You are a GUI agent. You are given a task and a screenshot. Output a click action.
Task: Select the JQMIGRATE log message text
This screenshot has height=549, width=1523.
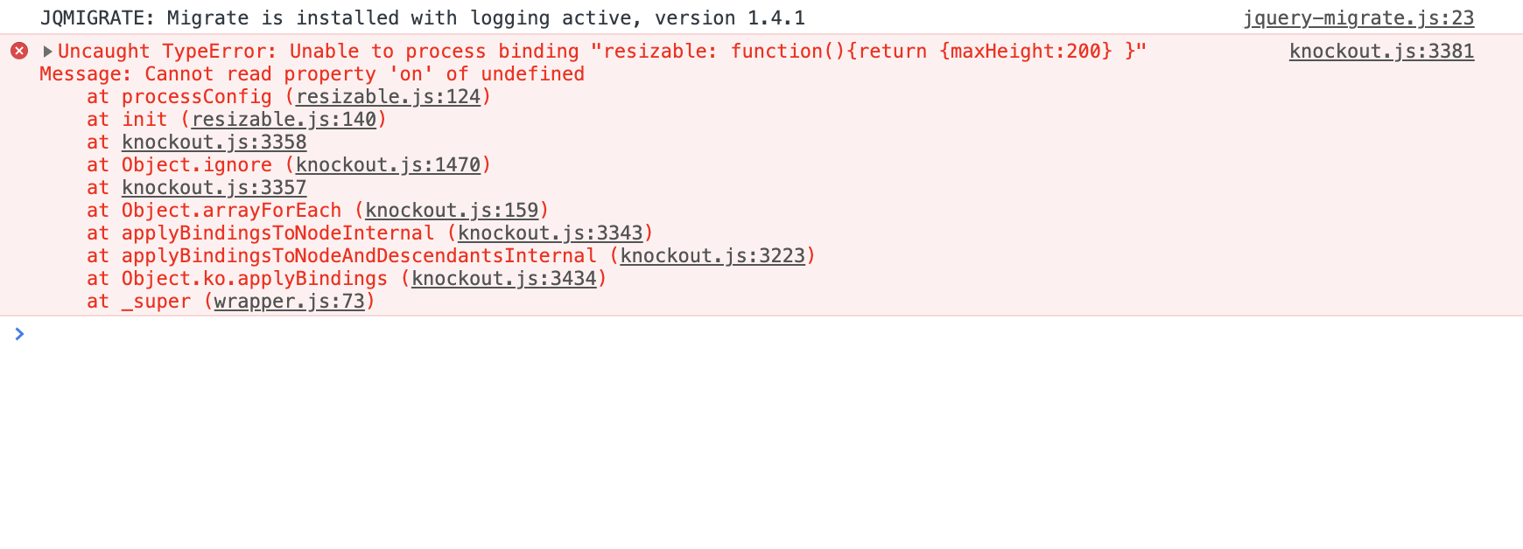(x=420, y=17)
